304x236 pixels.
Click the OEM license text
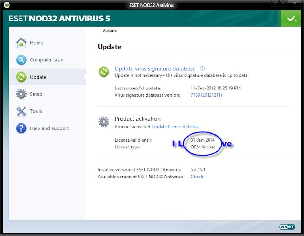(x=203, y=147)
